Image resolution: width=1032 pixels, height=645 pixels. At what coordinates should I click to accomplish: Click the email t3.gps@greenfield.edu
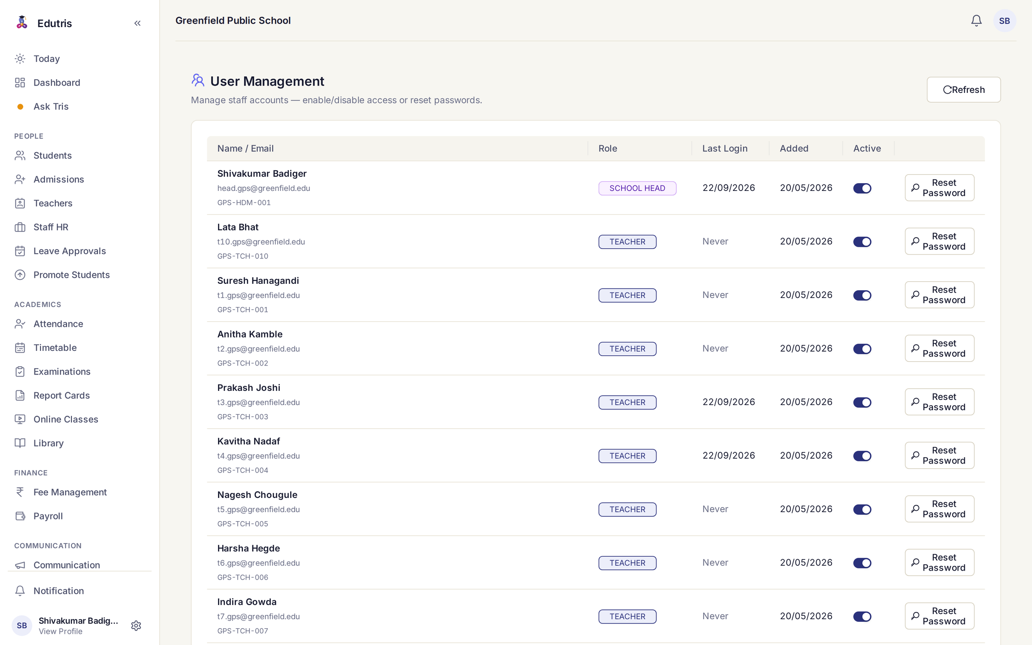258,402
